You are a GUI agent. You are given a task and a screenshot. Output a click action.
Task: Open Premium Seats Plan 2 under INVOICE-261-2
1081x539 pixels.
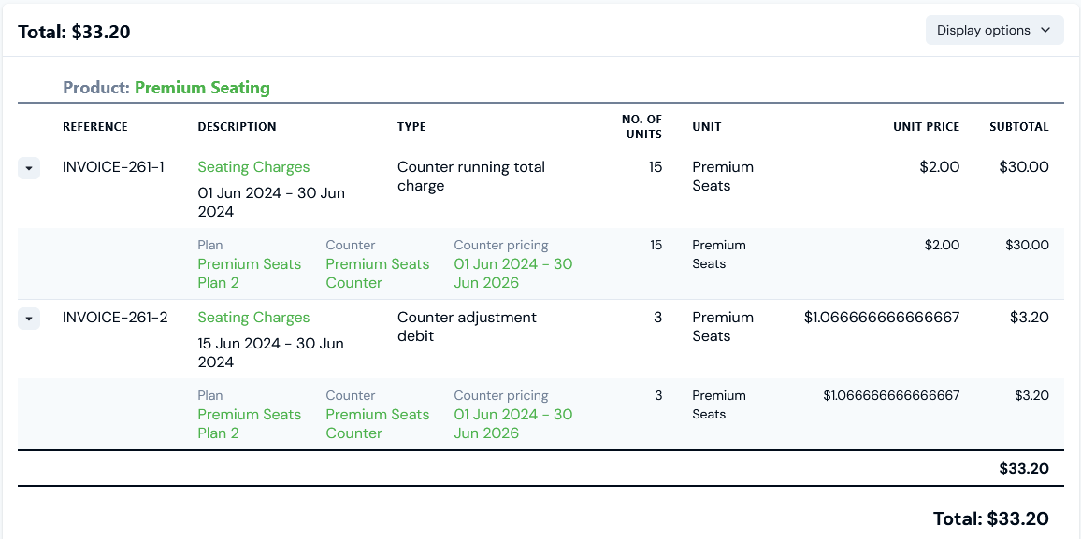click(x=249, y=423)
